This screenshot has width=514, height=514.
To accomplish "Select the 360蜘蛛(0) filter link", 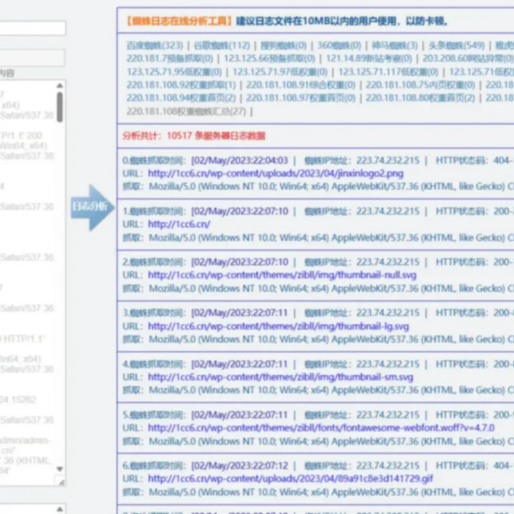I will (x=339, y=45).
